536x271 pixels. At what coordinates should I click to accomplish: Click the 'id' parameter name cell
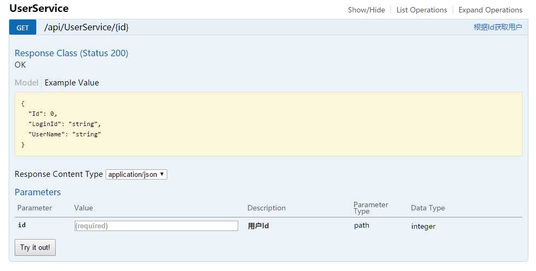pyautogui.click(x=22, y=225)
